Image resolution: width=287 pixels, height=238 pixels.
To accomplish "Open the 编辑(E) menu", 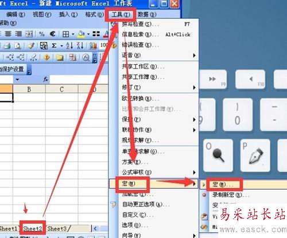I will [15, 14].
